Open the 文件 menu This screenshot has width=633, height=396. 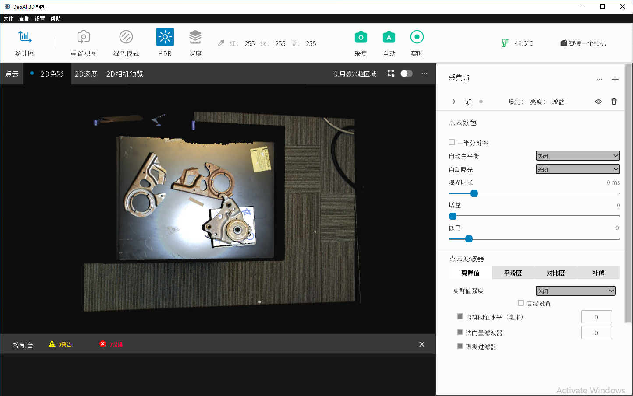pyautogui.click(x=8, y=18)
